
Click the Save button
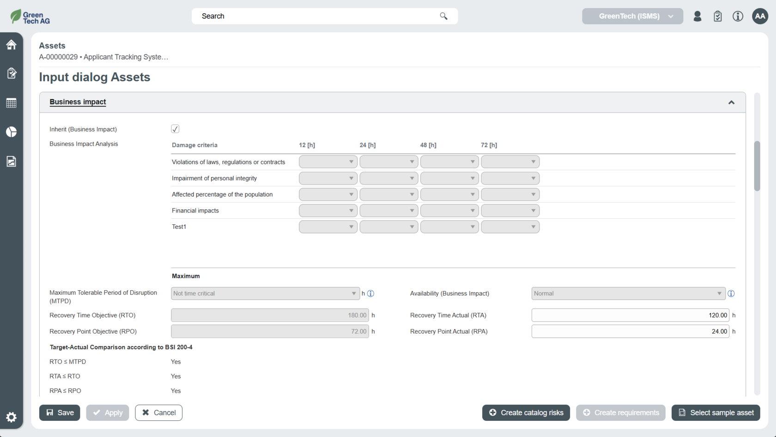click(60, 413)
